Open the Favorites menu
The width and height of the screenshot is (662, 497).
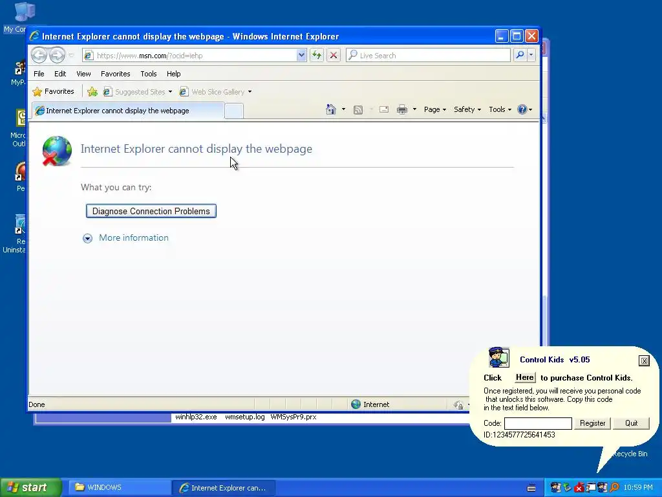(115, 74)
